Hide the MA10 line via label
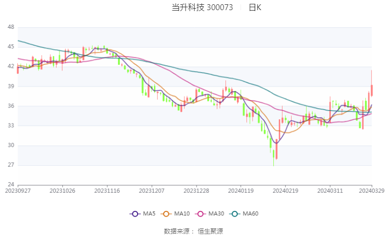Viewport: 387px width, 236px height. click(x=182, y=214)
